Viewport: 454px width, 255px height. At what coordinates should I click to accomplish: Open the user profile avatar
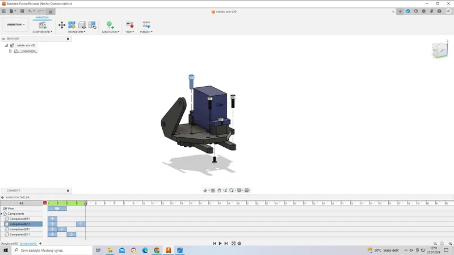tap(448, 11)
